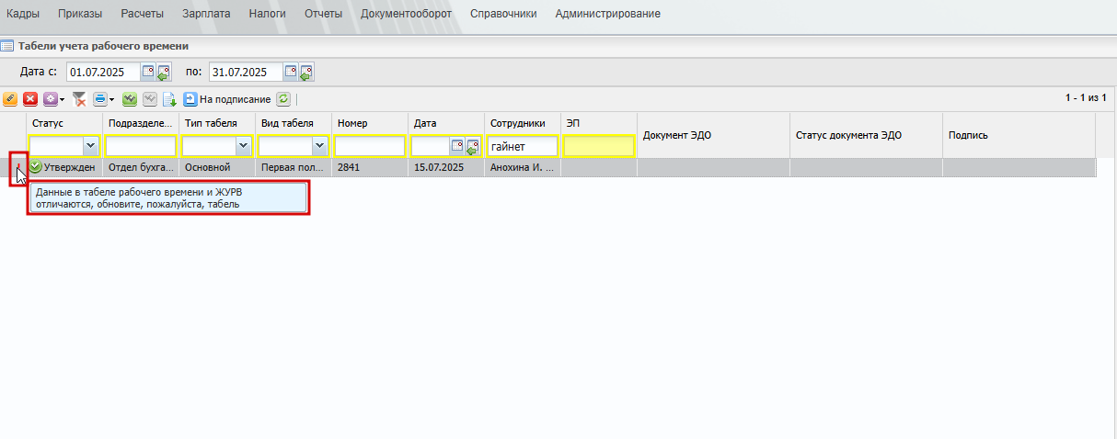This screenshot has width=1117, height=439.
Task: Click the 'ЭП' column header
Action: 599,123
